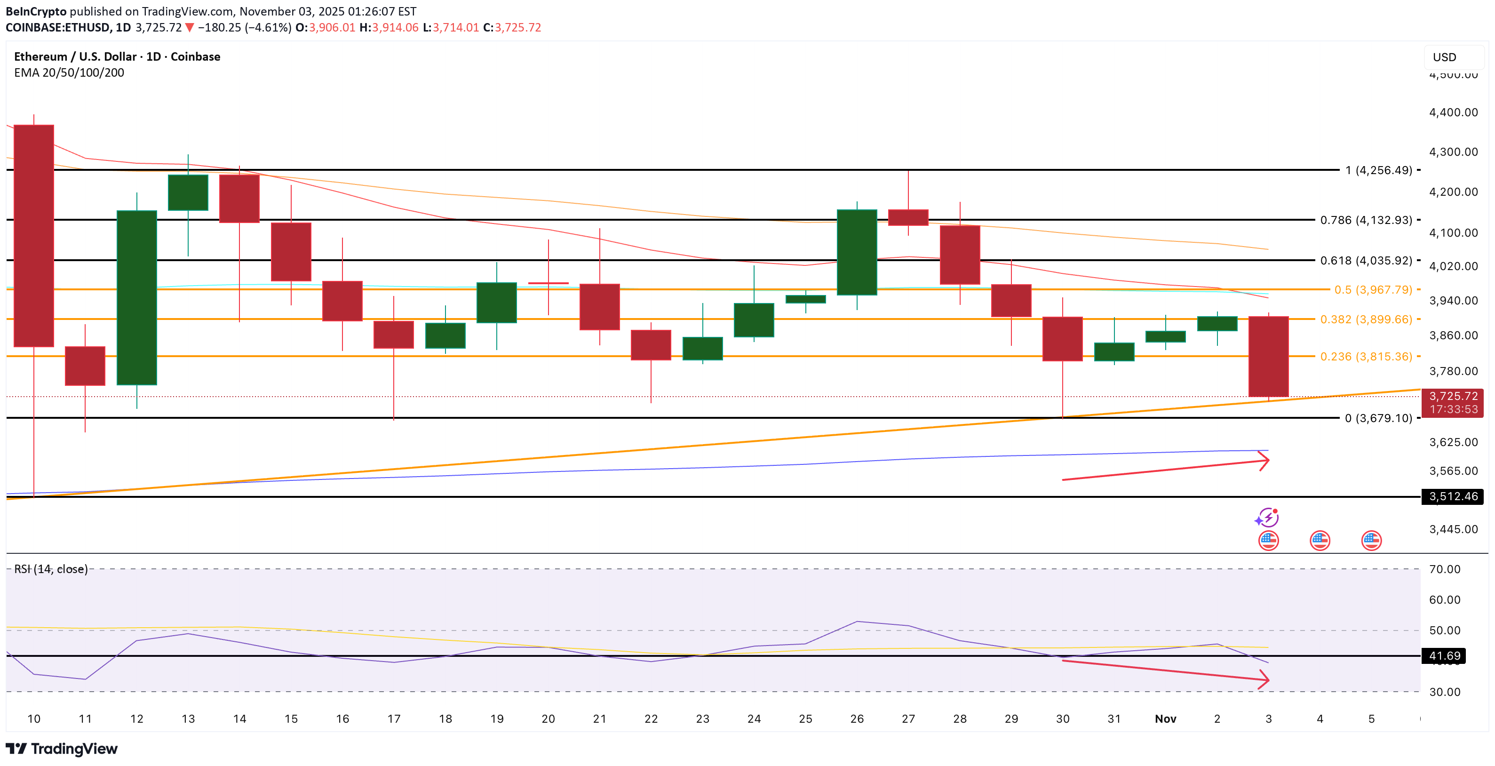The height and width of the screenshot is (766, 1495).
Task: Click US flag event icon on Nov 4
Action: point(1320,540)
